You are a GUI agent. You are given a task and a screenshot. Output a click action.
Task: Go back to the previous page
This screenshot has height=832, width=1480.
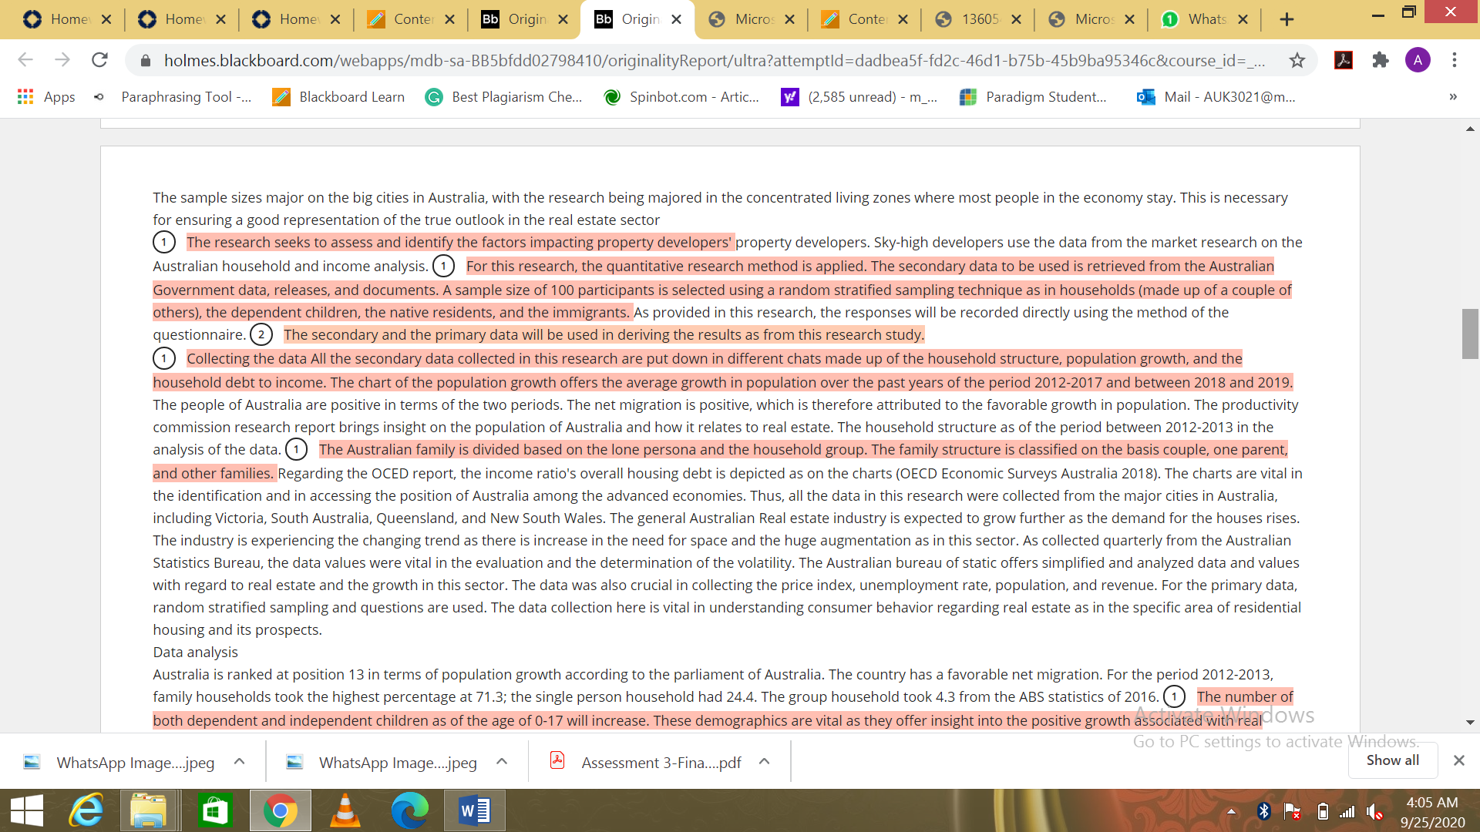(x=25, y=60)
